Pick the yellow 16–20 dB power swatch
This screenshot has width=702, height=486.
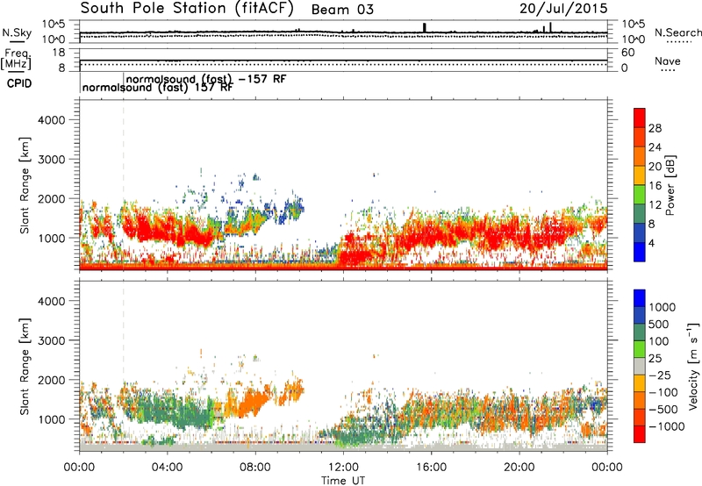pyautogui.click(x=640, y=175)
